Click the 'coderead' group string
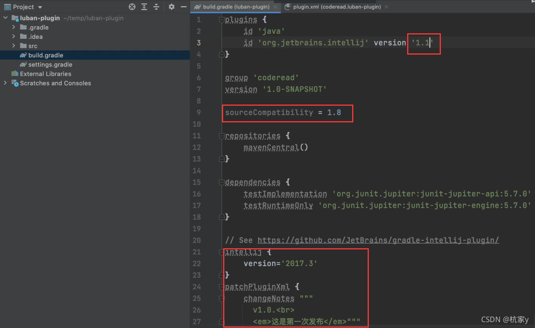The height and width of the screenshot is (328, 535). coord(276,77)
